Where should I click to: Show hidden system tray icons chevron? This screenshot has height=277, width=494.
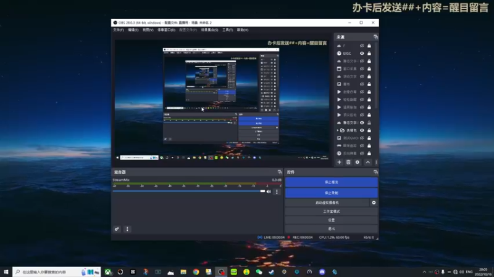click(424, 272)
